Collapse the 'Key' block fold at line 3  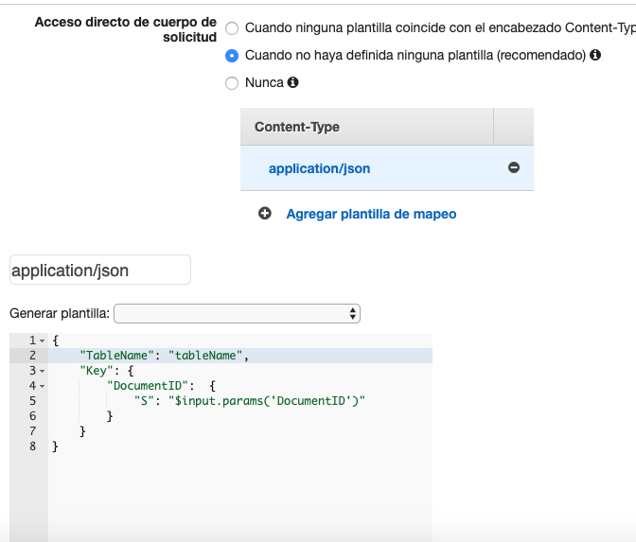coord(43,371)
